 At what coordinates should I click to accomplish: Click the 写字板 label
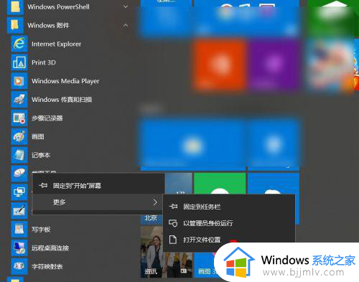pyautogui.click(x=41, y=230)
